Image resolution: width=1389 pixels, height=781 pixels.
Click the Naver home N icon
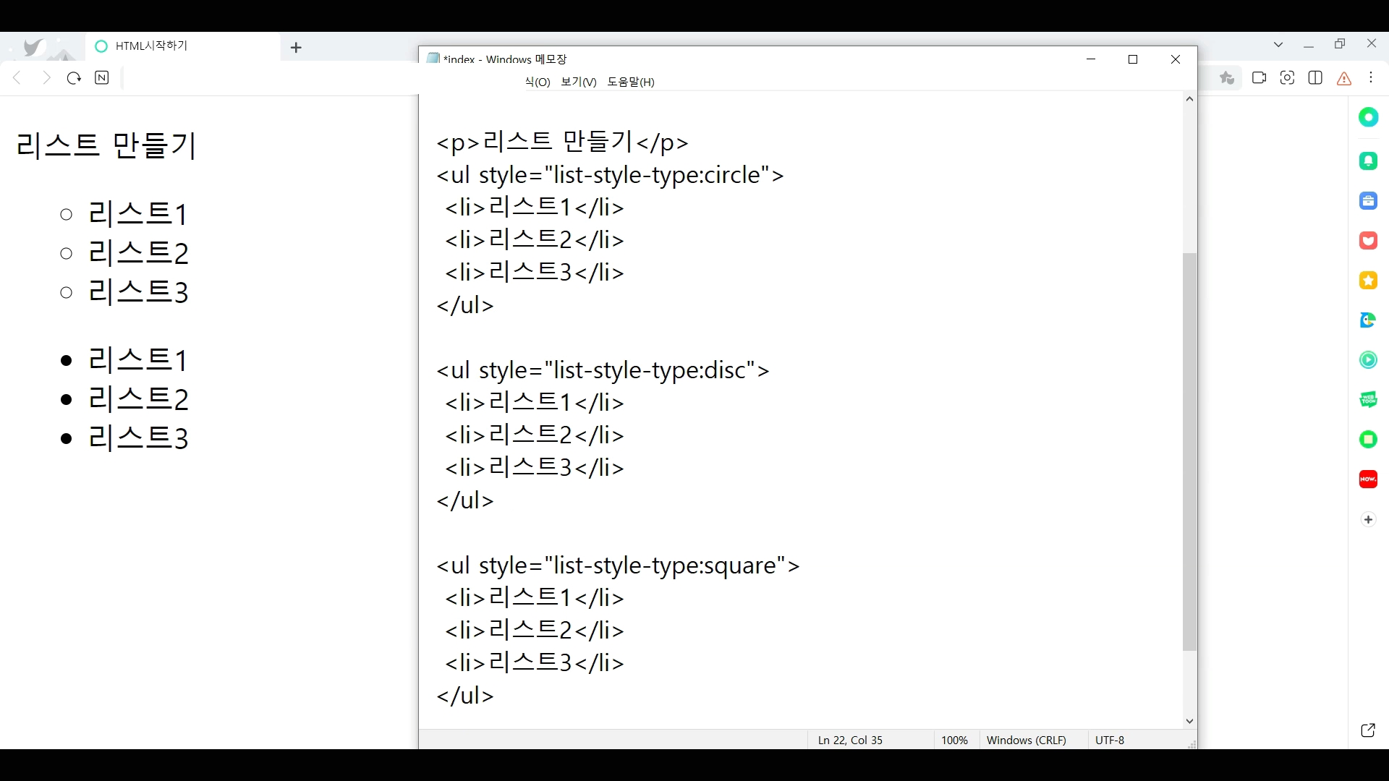point(102,78)
